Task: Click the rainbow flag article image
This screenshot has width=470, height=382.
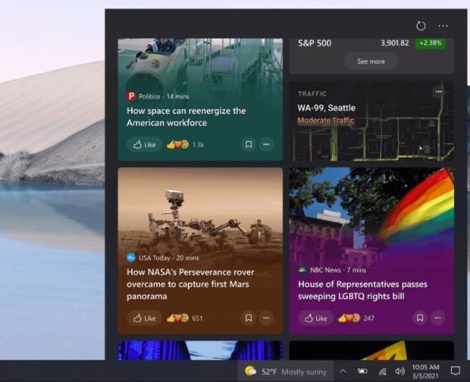Action: coord(371,216)
